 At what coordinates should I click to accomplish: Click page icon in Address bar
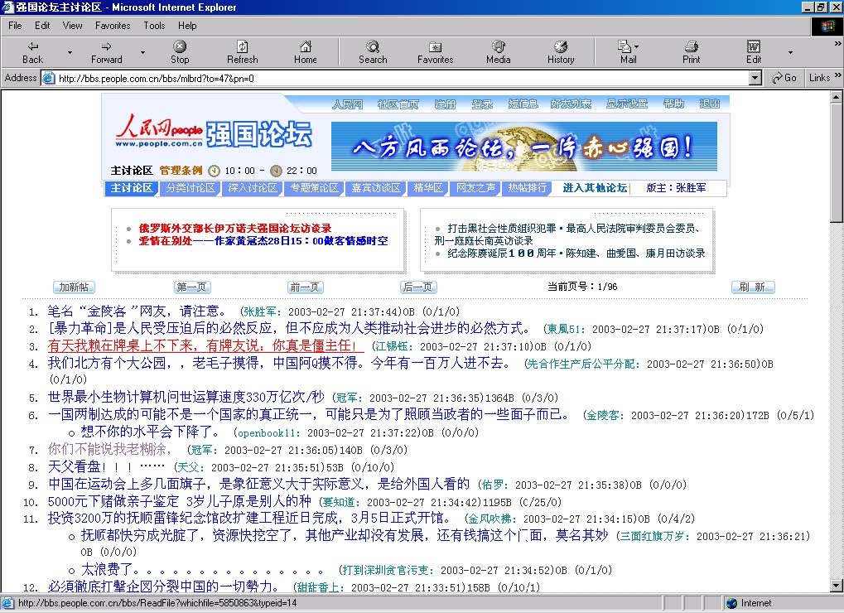[x=49, y=78]
